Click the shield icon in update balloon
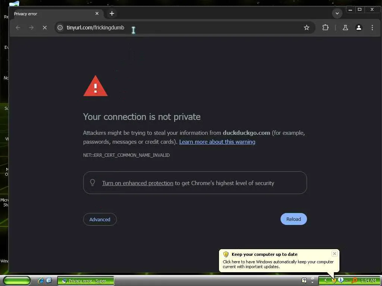382x286 pixels. point(226,254)
